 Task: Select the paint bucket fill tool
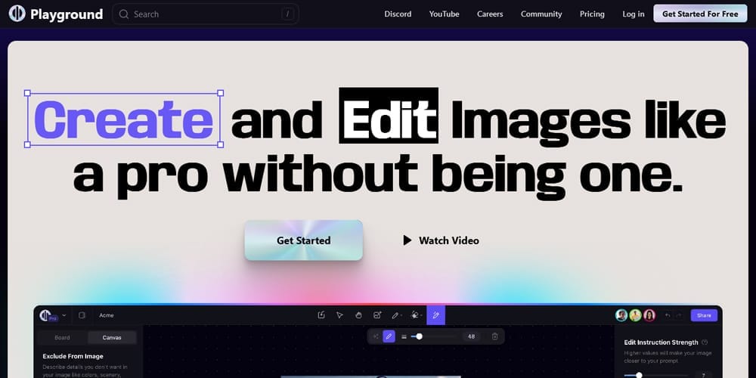[x=414, y=315]
